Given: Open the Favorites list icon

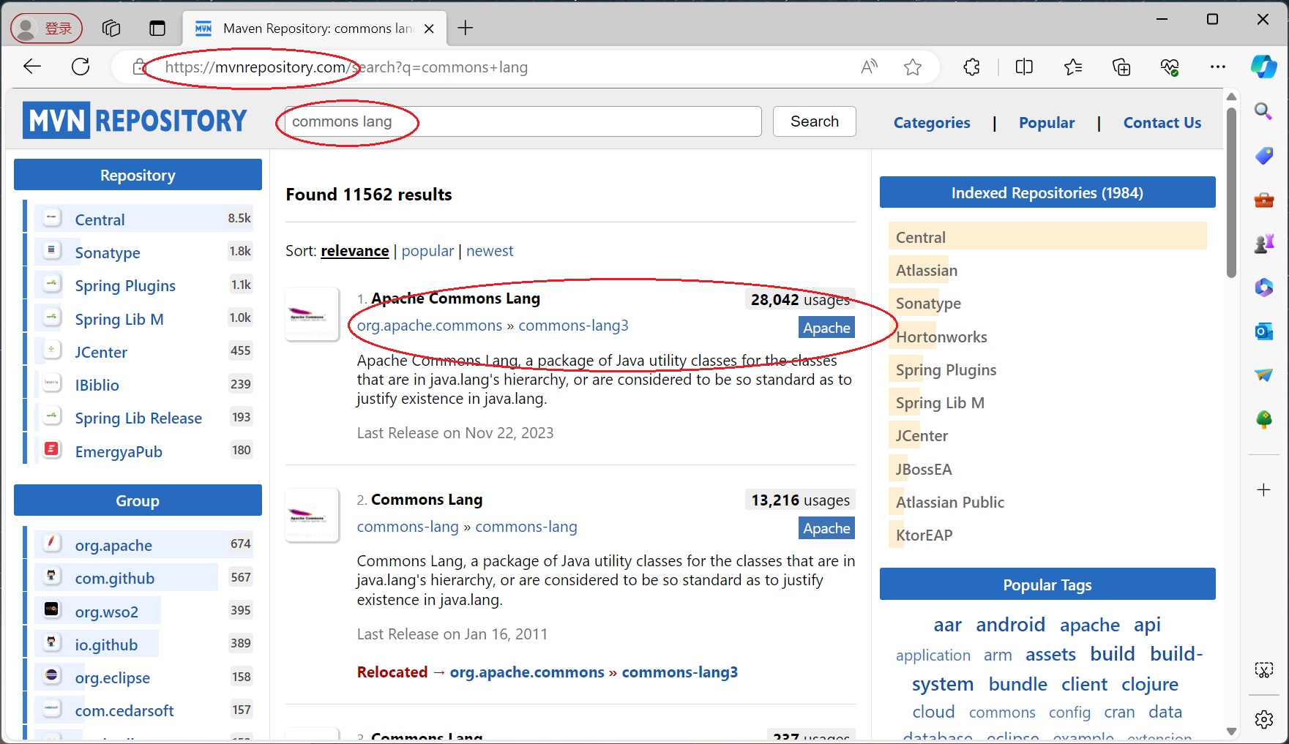Looking at the screenshot, I should point(1073,67).
